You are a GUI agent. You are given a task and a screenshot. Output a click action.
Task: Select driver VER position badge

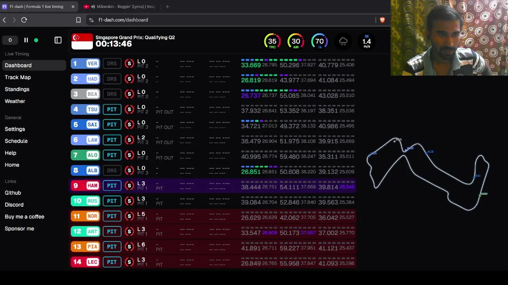[x=85, y=63]
